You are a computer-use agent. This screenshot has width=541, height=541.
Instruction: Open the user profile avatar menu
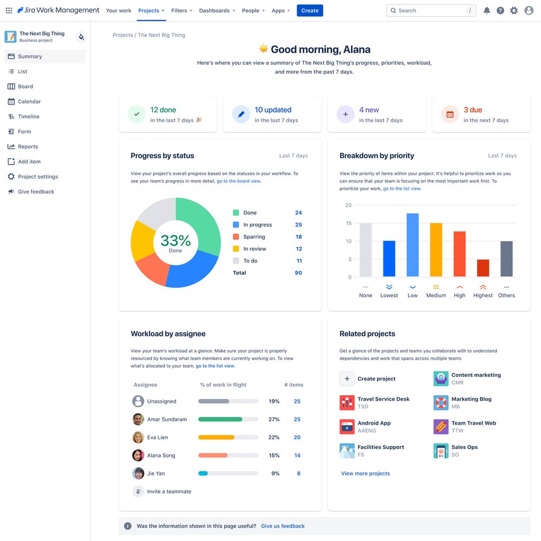pyautogui.click(x=529, y=10)
